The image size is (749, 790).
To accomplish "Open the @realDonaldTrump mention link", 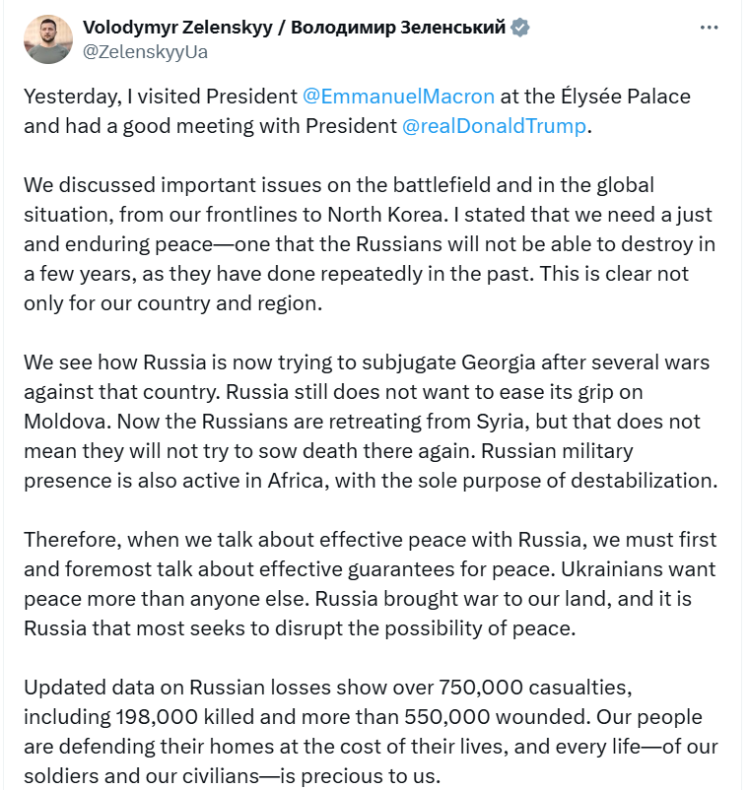I will click(494, 126).
